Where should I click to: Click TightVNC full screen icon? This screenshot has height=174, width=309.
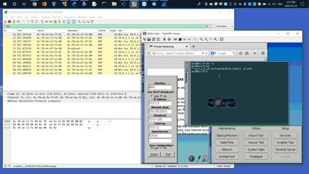(x=222, y=40)
